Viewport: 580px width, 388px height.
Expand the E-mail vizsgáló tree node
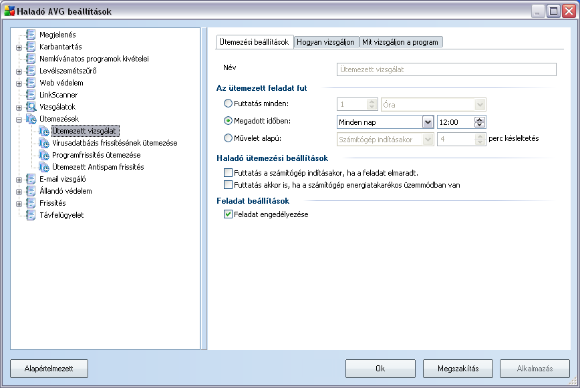tap(19, 180)
